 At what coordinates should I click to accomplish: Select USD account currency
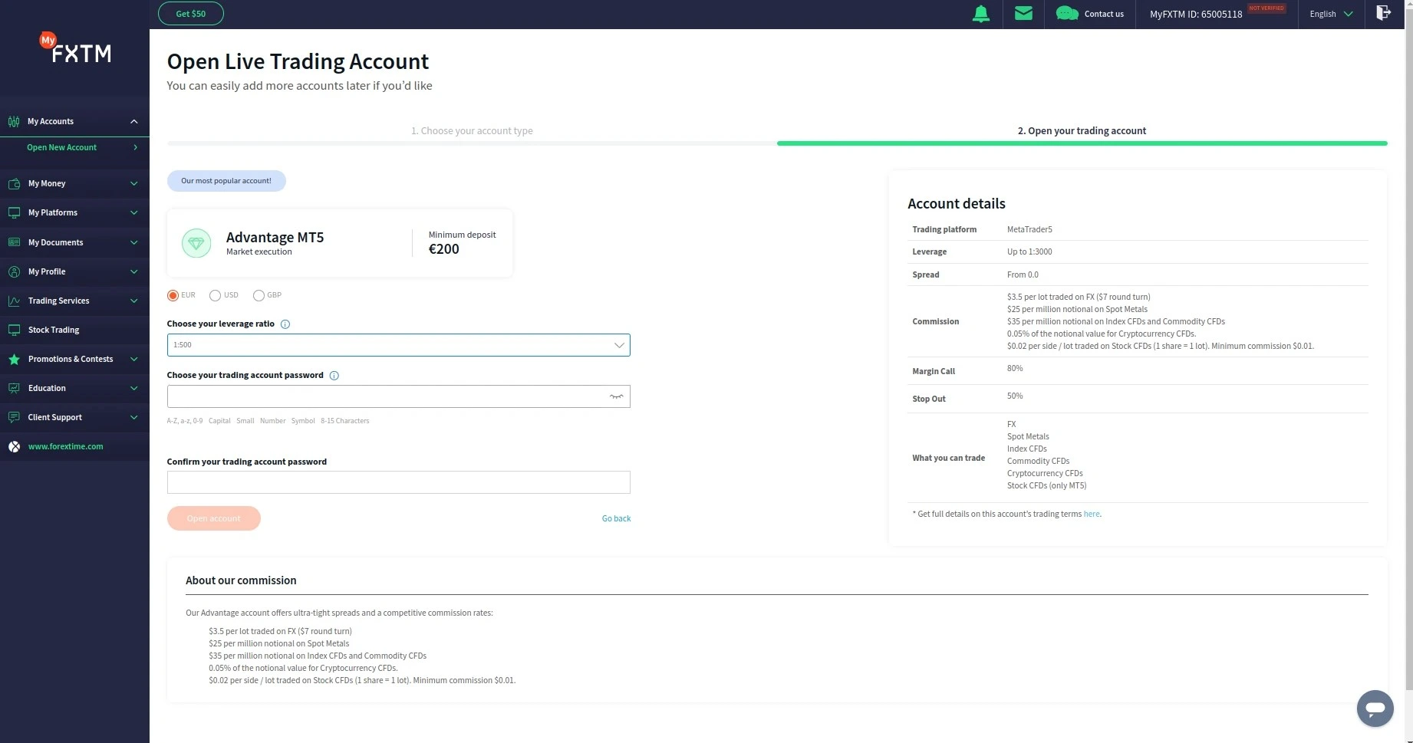pos(216,295)
